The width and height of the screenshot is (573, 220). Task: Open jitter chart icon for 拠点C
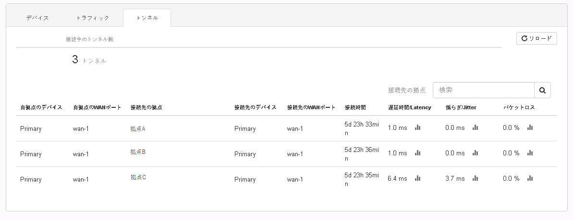point(475,178)
